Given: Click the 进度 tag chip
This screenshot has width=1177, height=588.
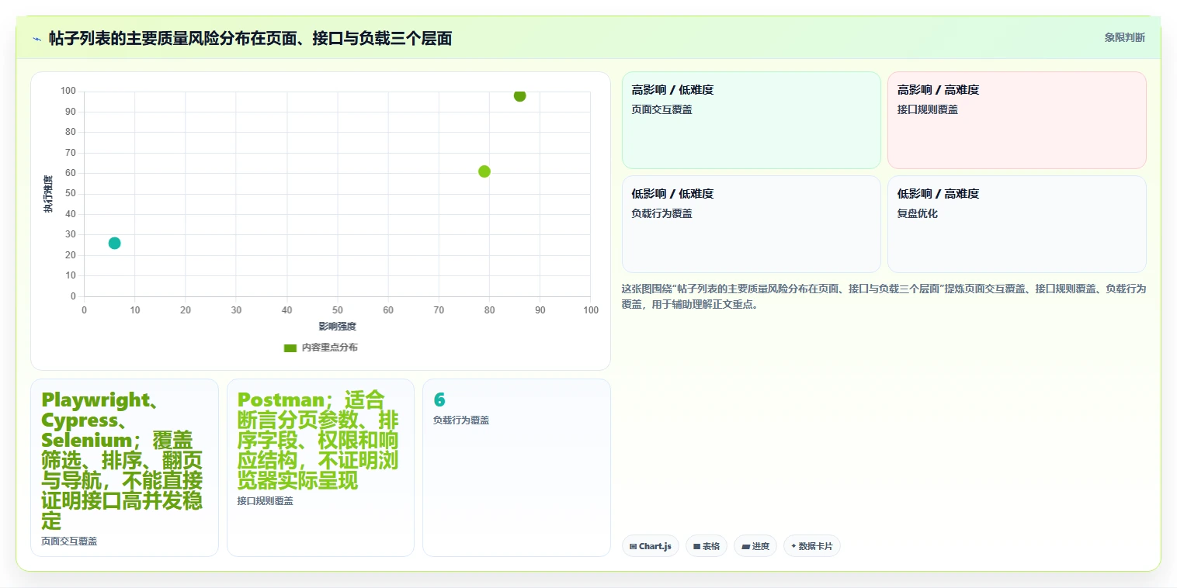Looking at the screenshot, I should pyautogui.click(x=755, y=546).
